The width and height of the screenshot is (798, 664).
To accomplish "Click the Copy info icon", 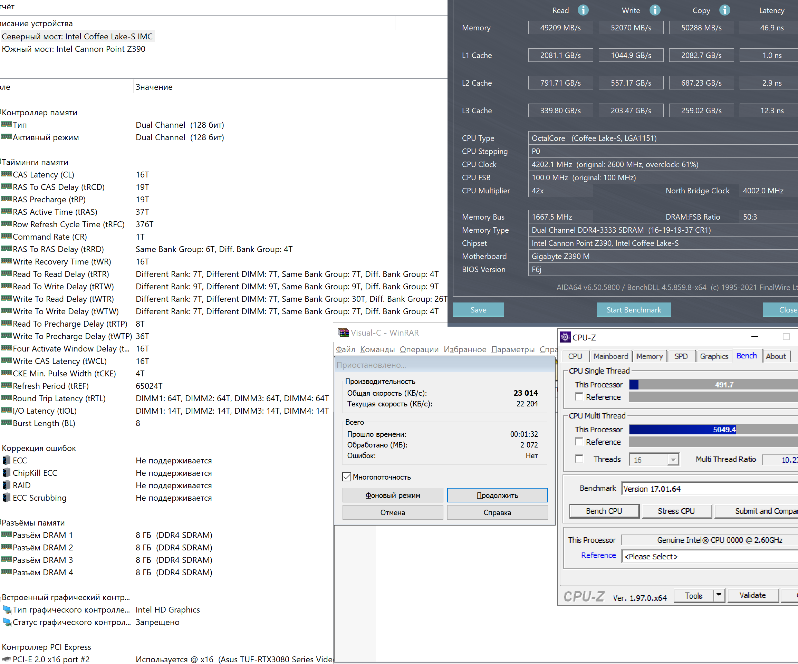I will tap(725, 10).
